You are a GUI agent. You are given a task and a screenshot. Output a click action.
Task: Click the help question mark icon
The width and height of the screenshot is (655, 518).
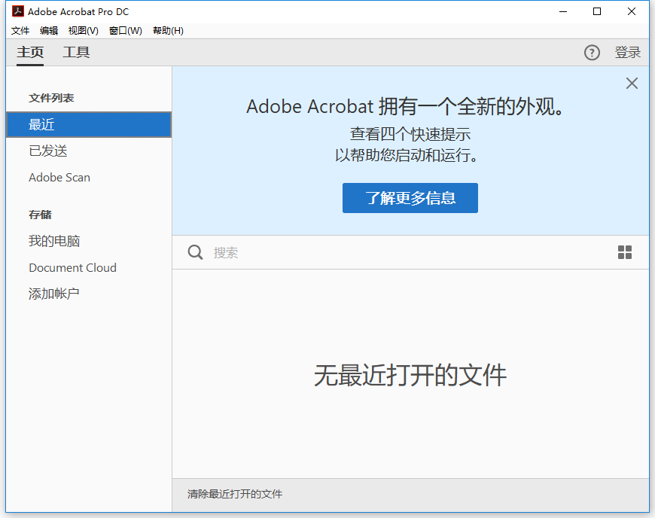tap(592, 53)
